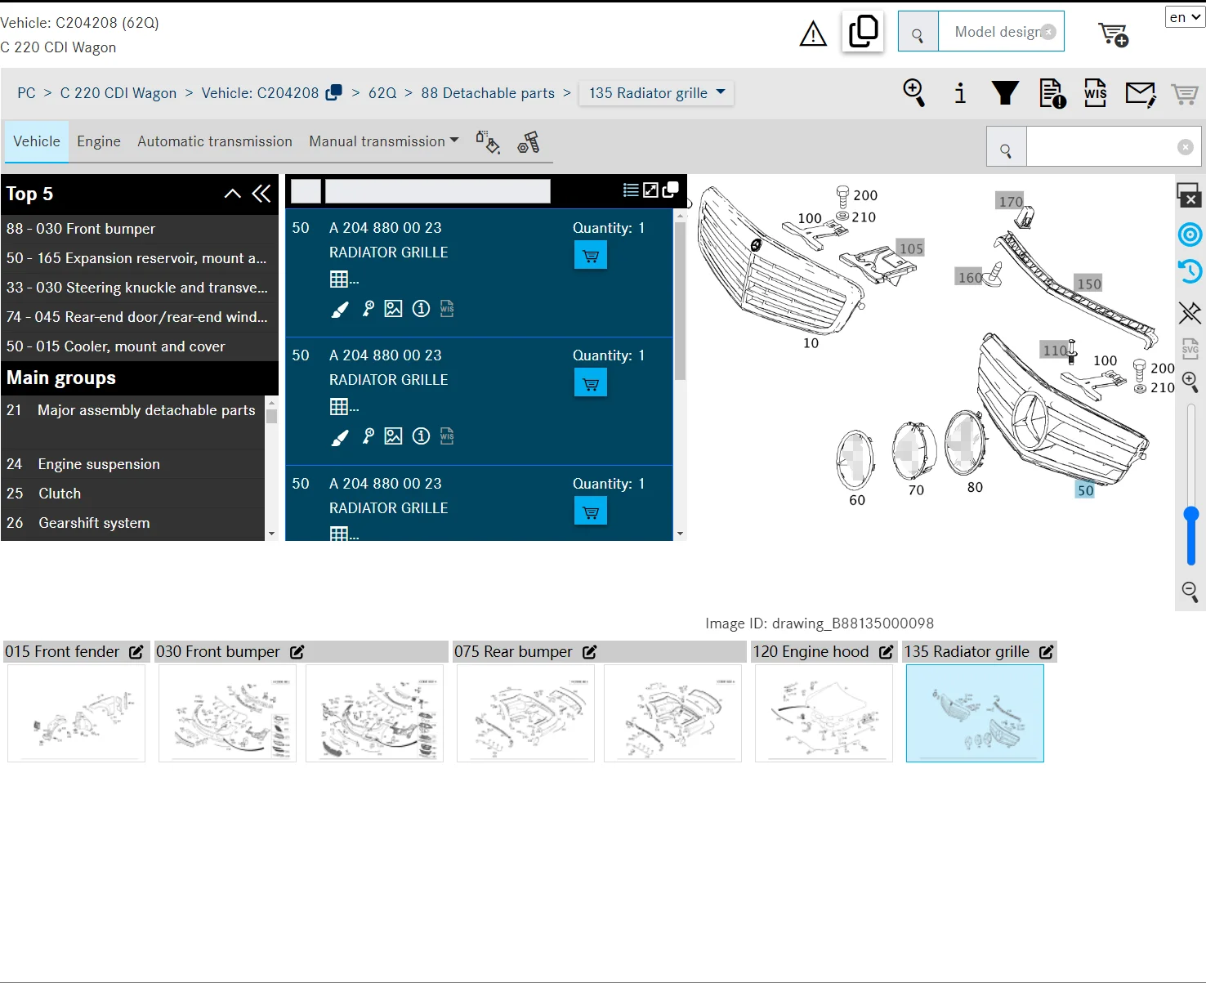
Task: Open 88 Detachable parts breadcrumb
Action: [488, 93]
